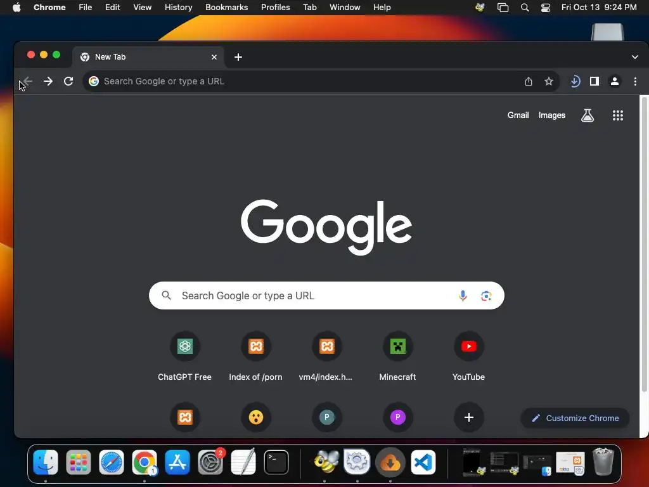
Task: Click the Customize Chrome button
Action: [575, 418]
